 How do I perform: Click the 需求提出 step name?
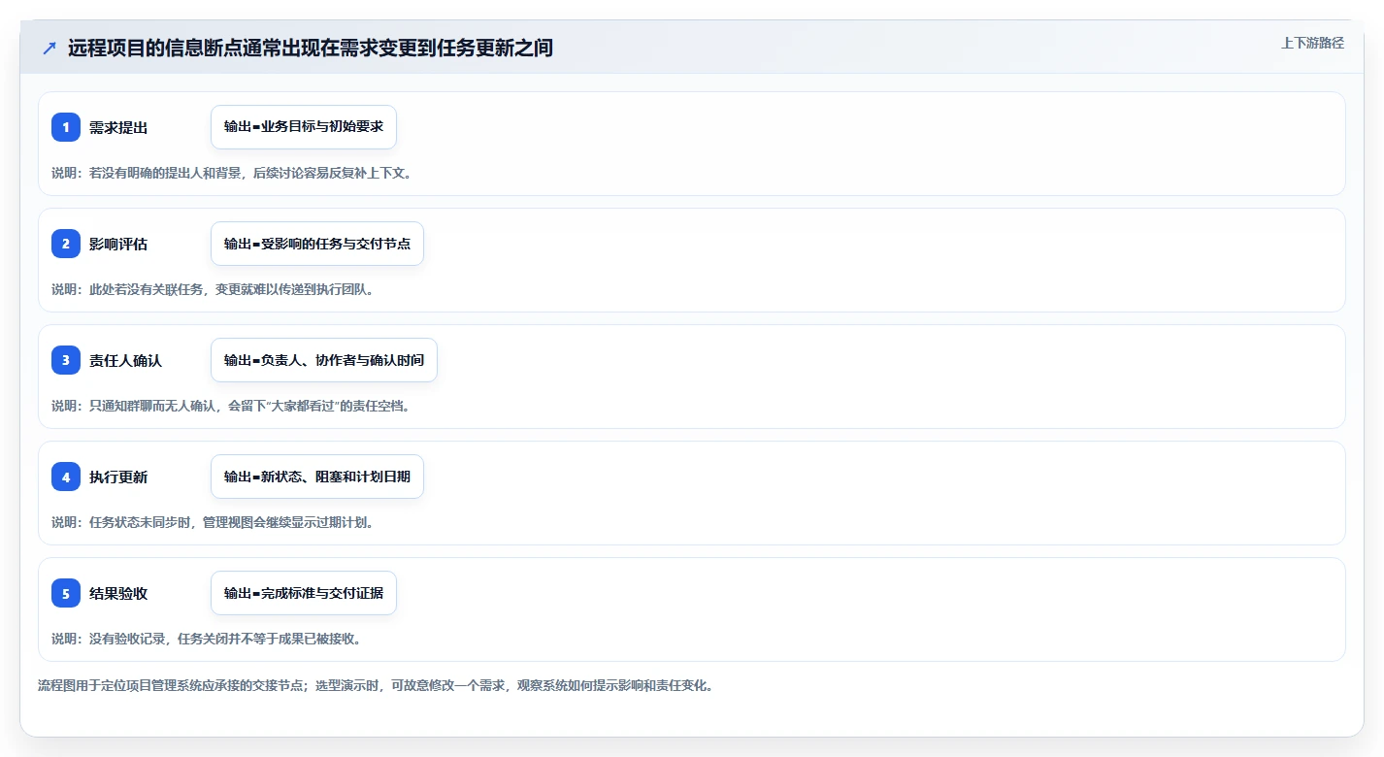[x=118, y=127]
